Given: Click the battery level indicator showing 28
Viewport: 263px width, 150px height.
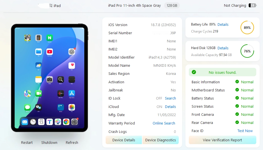Looking at the screenshot, I should click(x=253, y=5).
